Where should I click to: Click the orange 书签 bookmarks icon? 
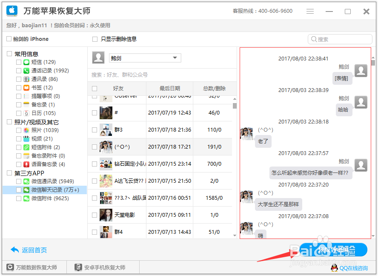[x=26, y=88]
